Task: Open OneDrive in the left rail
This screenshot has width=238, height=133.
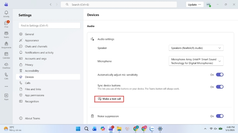Action: 6,66
